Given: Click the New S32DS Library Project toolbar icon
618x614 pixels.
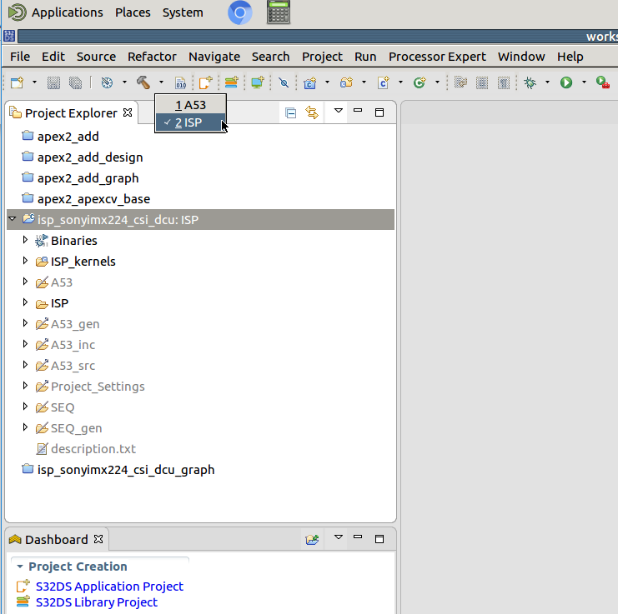Looking at the screenshot, I should (232, 82).
